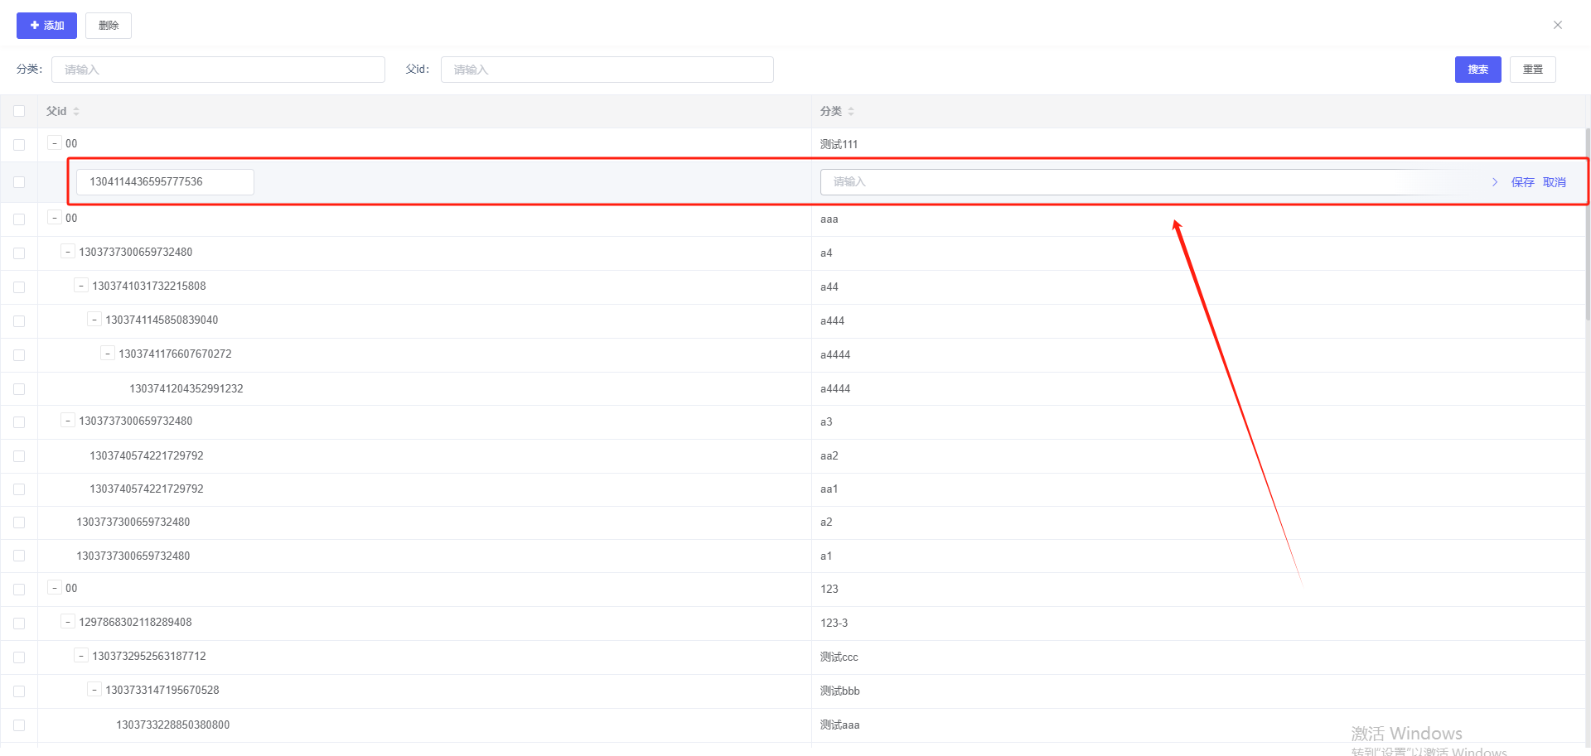Click the 添加 add button
This screenshot has width=1591, height=756.
[x=46, y=26]
